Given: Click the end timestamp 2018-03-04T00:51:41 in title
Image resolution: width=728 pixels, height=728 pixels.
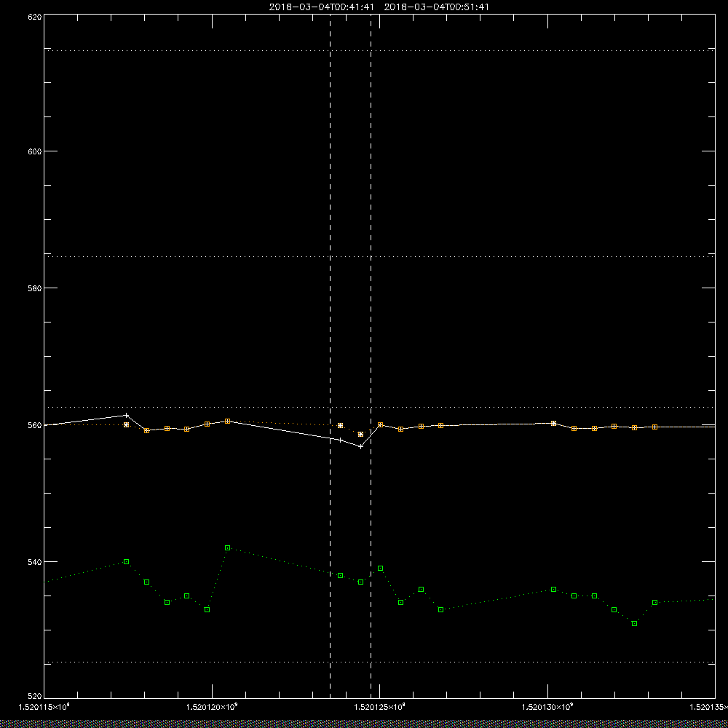Looking at the screenshot, I should tap(436, 7).
